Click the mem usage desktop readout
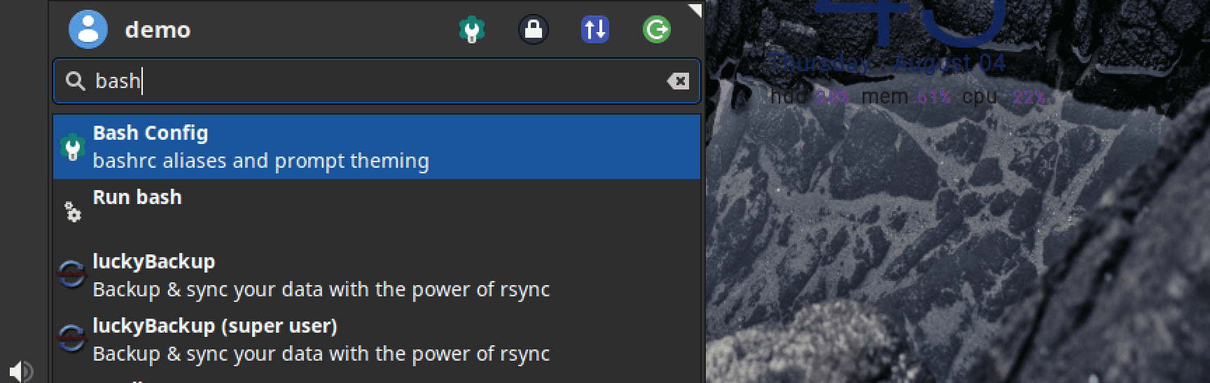 (906, 96)
